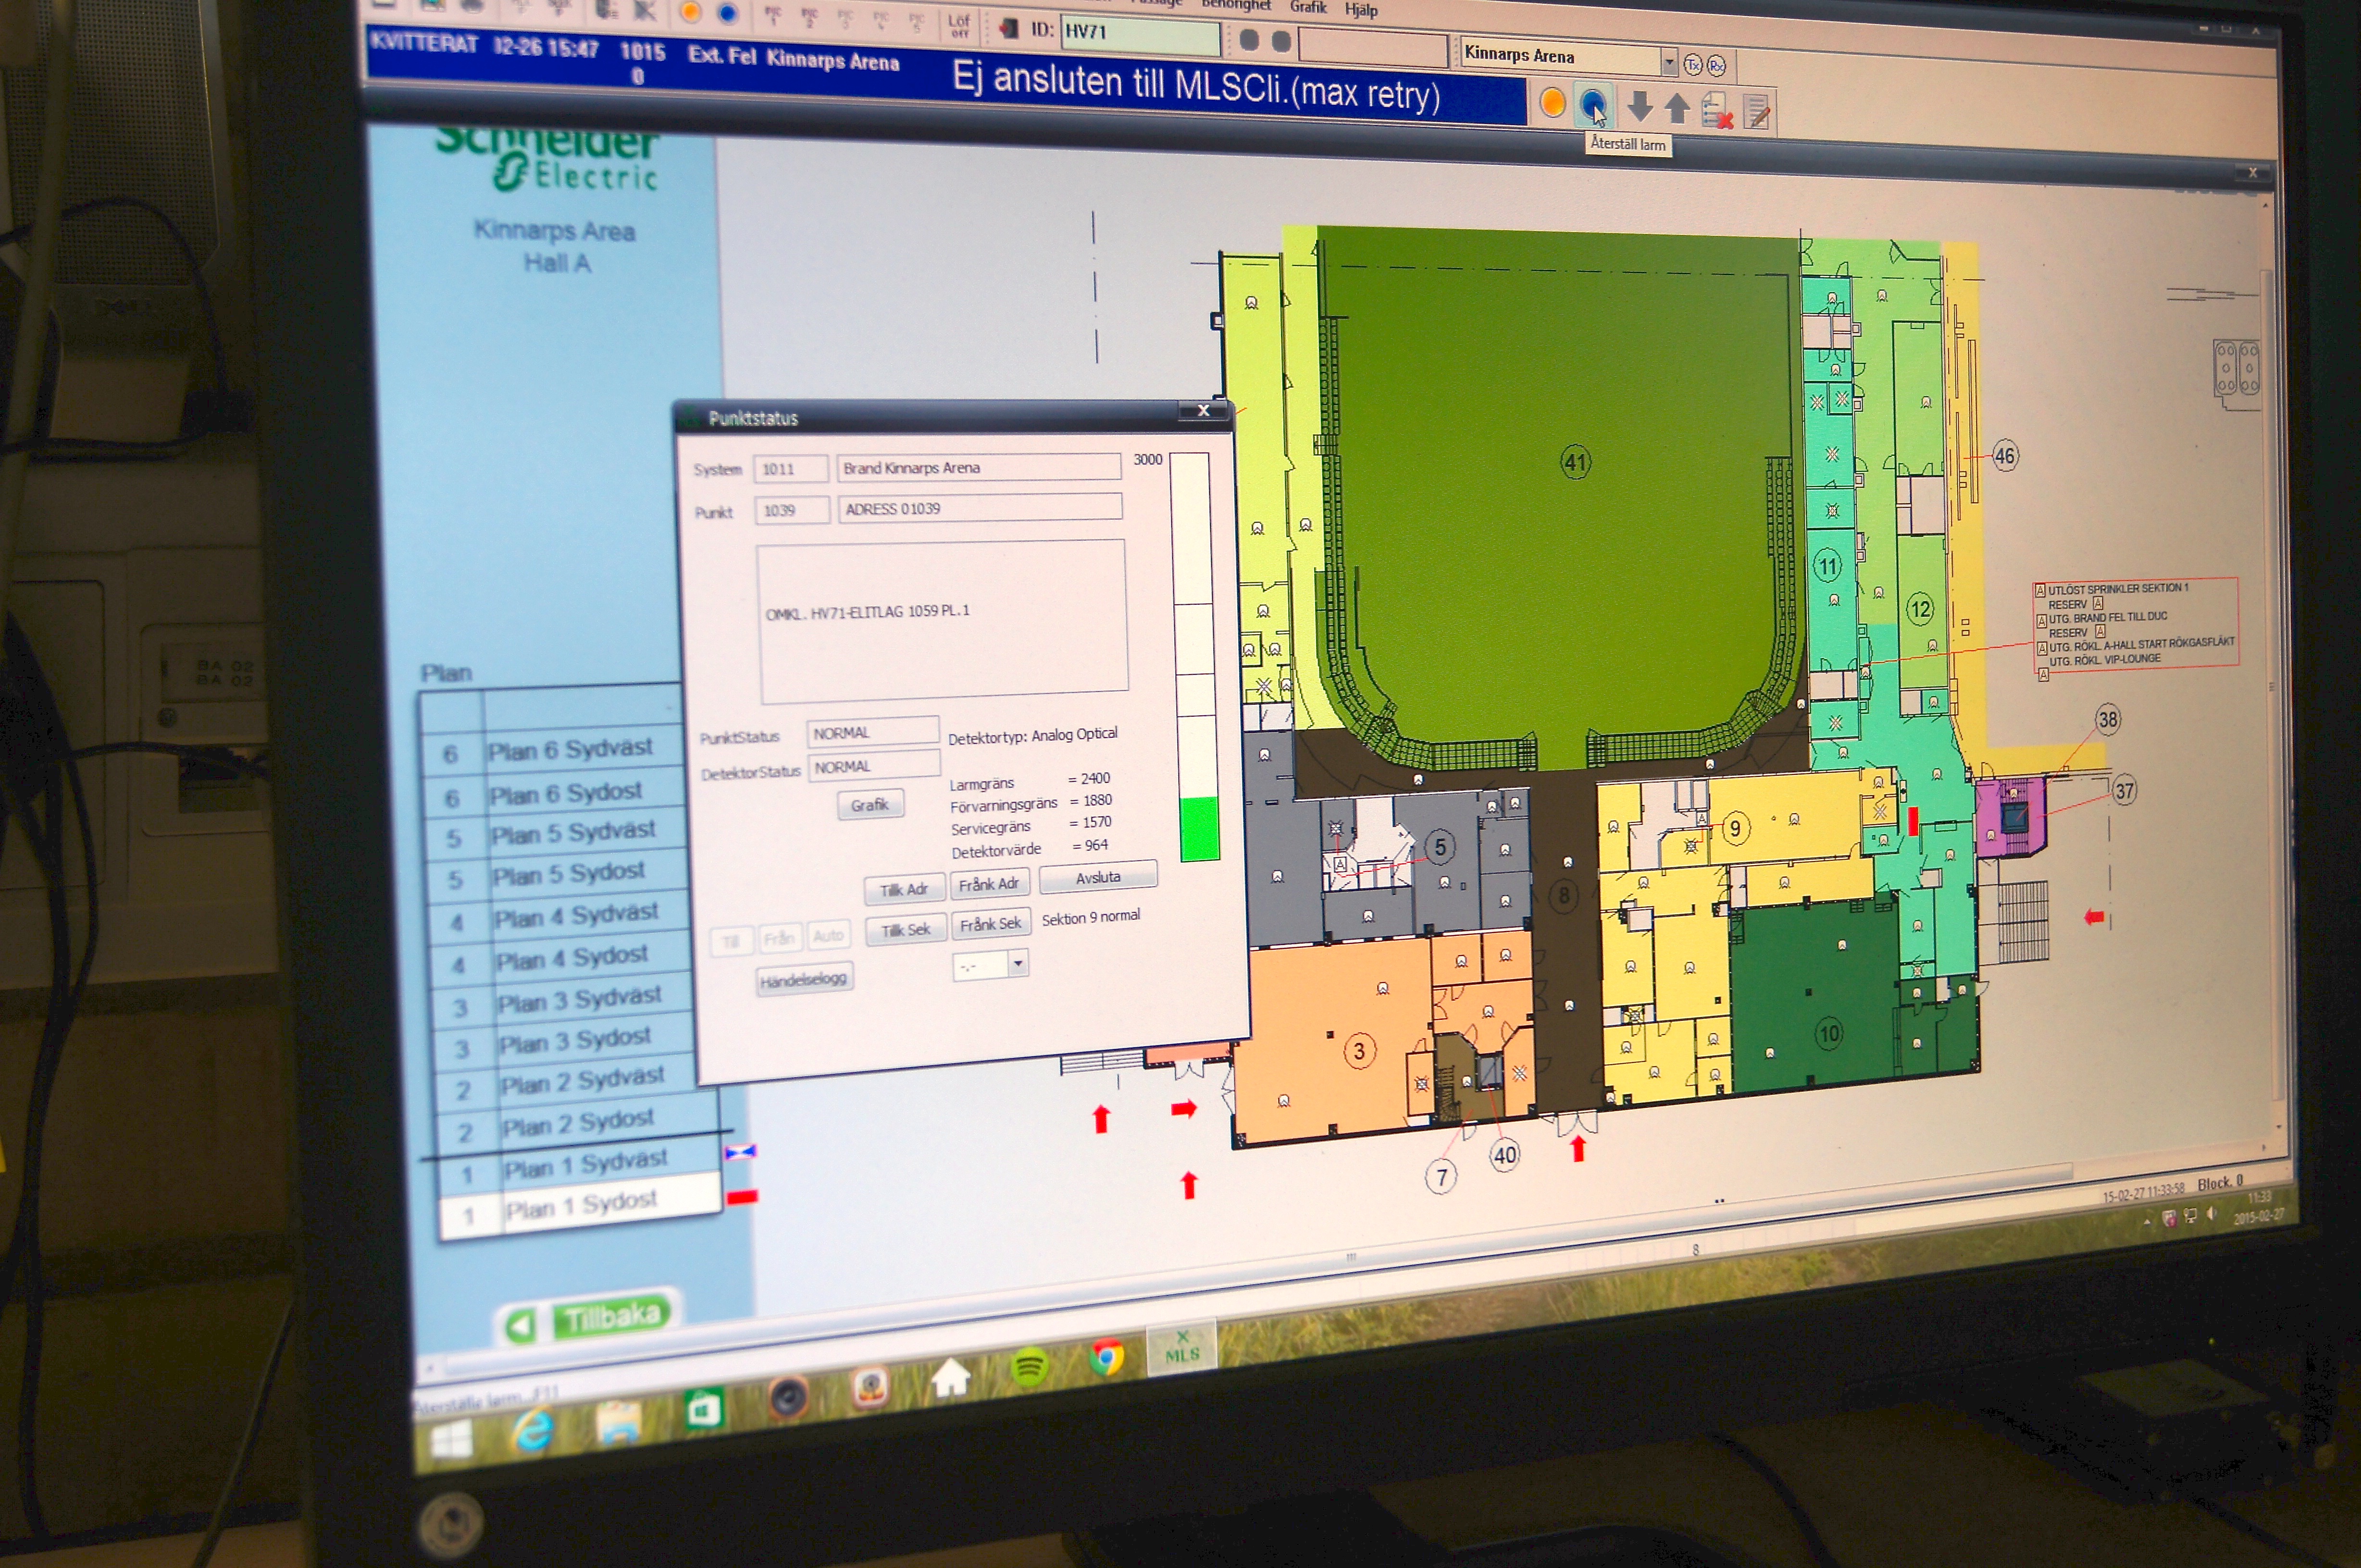Click the up arrow alarm list icon
Viewport: 2361px width, 1568px height.
(x=1677, y=107)
